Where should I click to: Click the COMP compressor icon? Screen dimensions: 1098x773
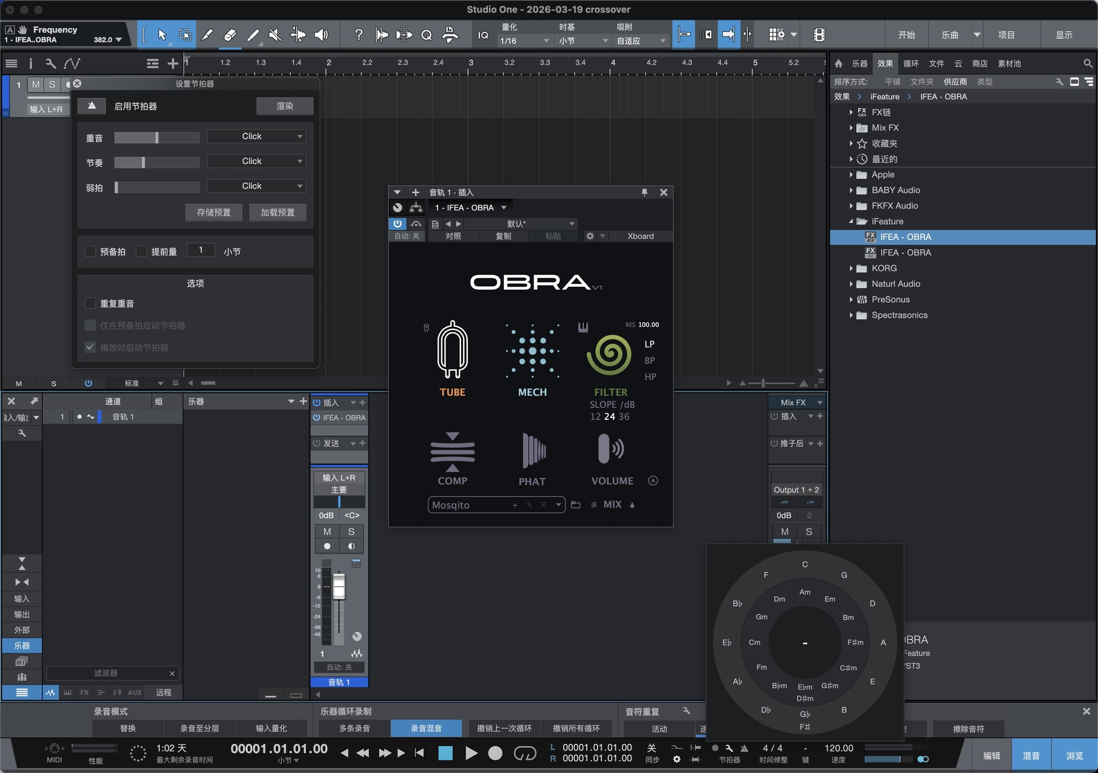coord(452,451)
